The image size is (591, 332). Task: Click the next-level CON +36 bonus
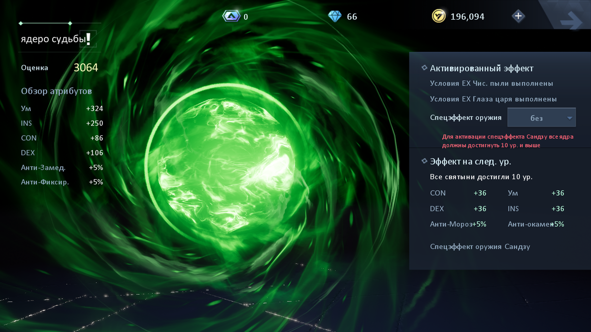coord(458,193)
